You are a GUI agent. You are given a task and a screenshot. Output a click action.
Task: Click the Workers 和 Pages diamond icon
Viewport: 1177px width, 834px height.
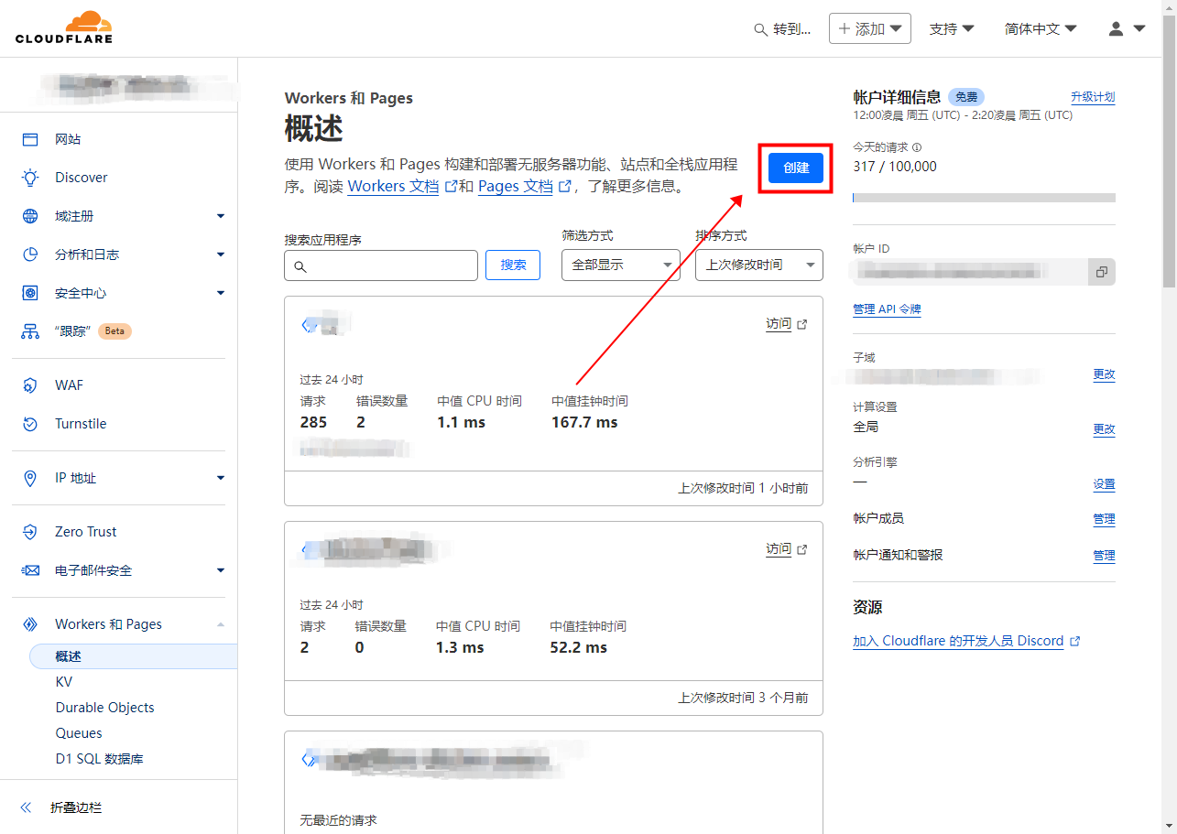pyautogui.click(x=30, y=624)
